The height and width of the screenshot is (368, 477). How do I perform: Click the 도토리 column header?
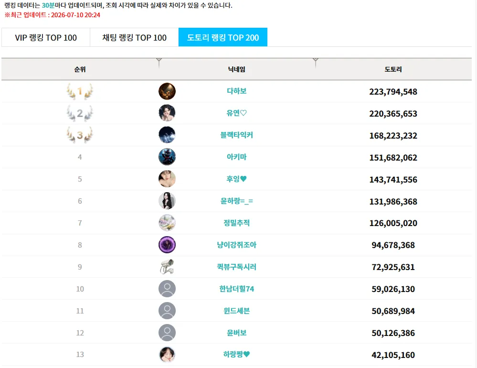point(393,69)
